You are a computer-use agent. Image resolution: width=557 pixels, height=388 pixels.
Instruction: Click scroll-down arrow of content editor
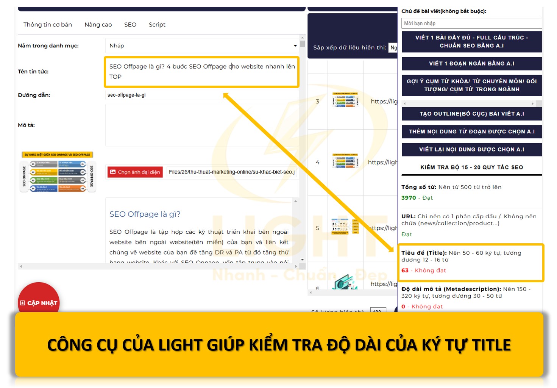[302, 260]
